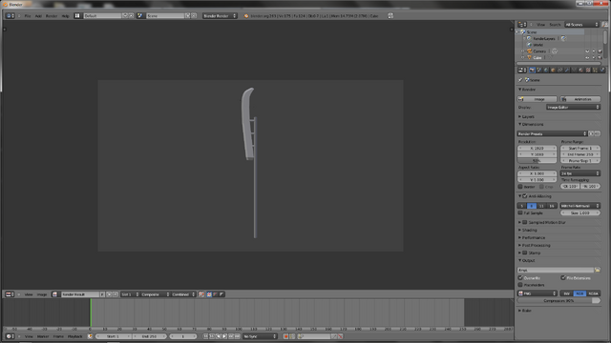Toggle the Overwrite checkbox
This screenshot has height=343, width=611.
click(520, 278)
